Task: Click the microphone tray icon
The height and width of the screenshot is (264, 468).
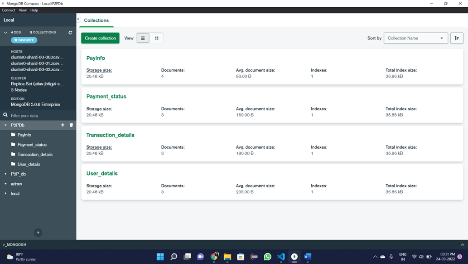Action: [391, 257]
